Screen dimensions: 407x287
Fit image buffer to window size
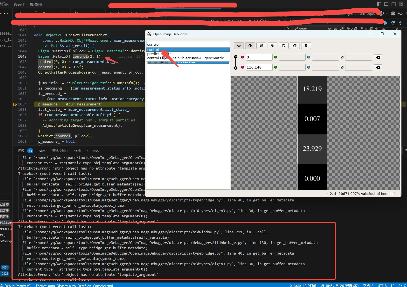[261, 46]
